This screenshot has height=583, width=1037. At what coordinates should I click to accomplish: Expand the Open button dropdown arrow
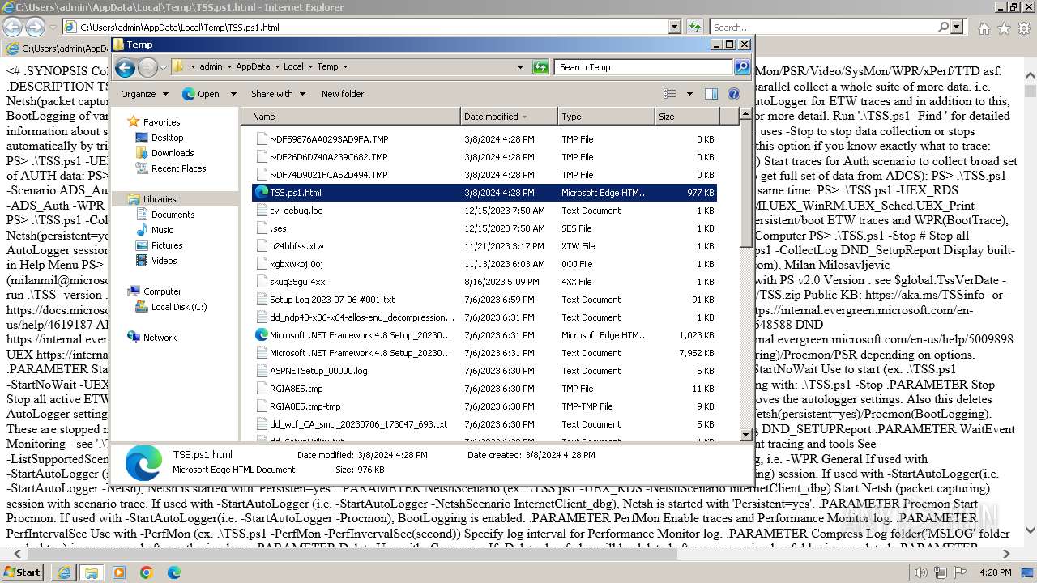coord(233,94)
